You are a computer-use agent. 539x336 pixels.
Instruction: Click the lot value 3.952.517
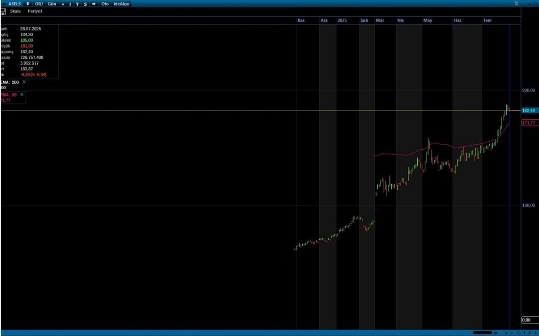(x=29, y=63)
